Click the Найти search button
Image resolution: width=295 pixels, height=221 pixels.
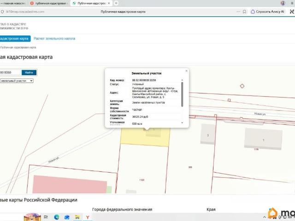pyautogui.click(x=29, y=73)
